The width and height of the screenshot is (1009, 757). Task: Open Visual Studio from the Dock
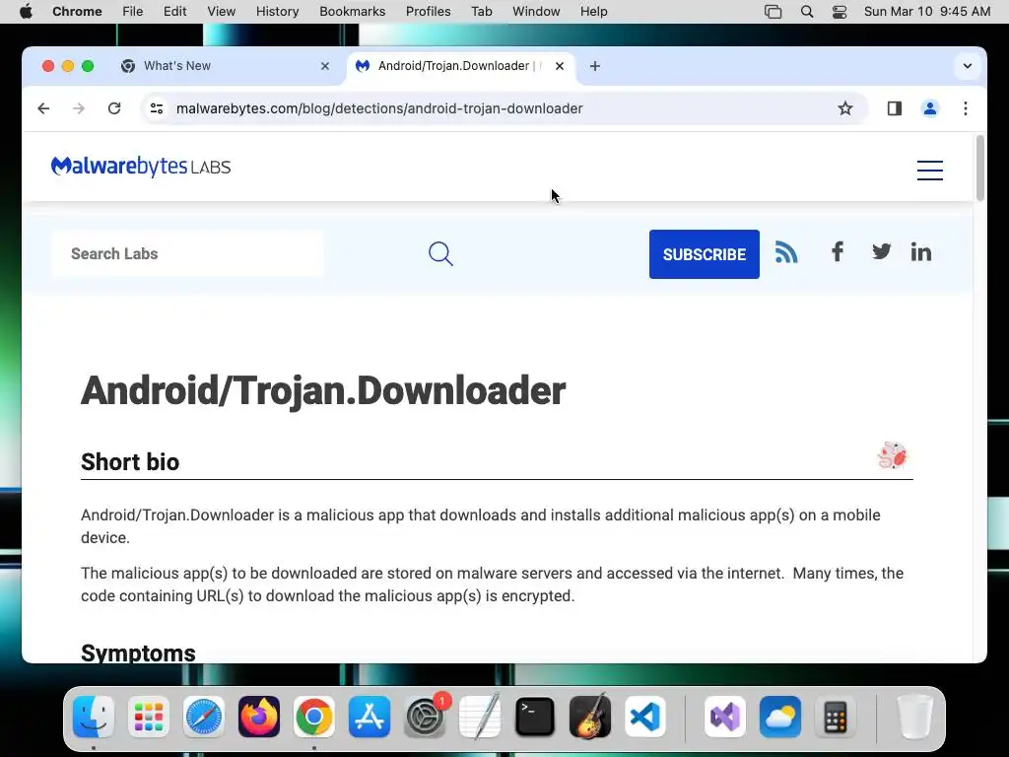tap(725, 717)
